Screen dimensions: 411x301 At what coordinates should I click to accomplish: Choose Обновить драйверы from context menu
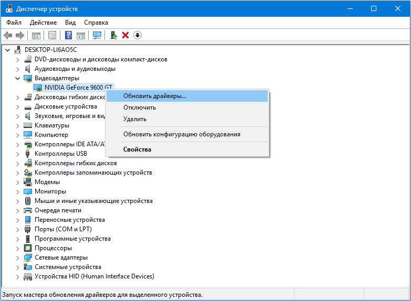point(154,96)
